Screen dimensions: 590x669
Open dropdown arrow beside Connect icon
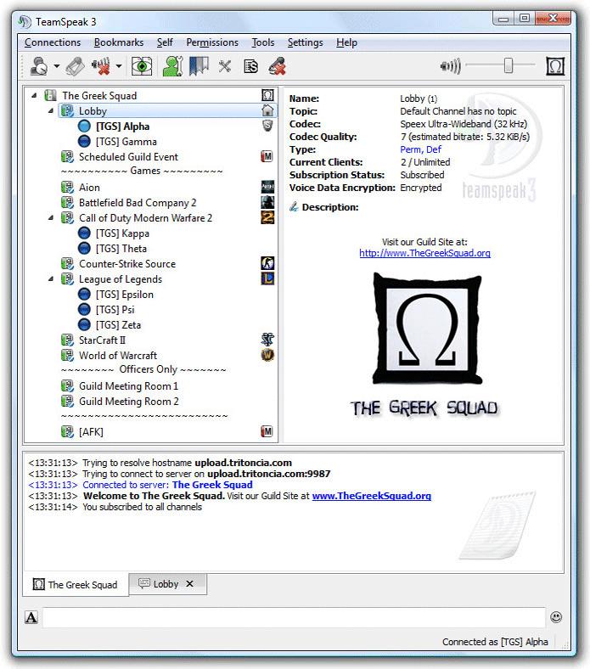57,66
